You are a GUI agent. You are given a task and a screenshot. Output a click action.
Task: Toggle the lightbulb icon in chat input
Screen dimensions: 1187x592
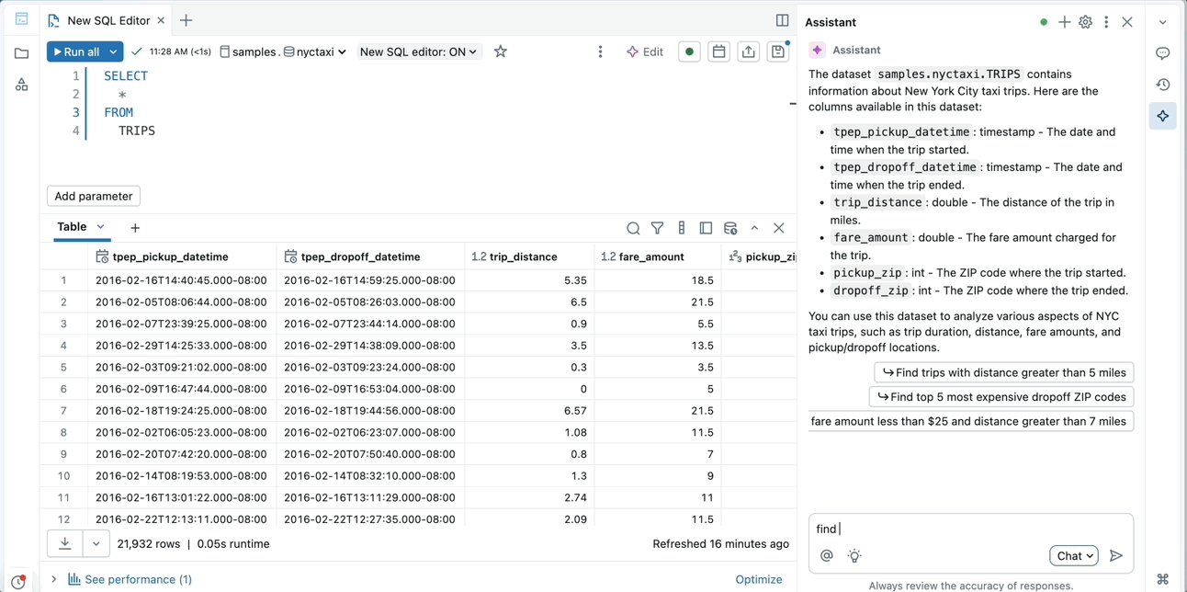click(854, 555)
